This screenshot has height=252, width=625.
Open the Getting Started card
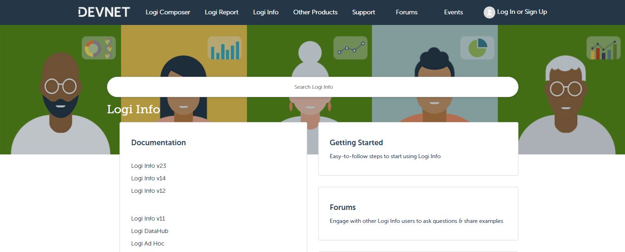[x=418, y=149]
